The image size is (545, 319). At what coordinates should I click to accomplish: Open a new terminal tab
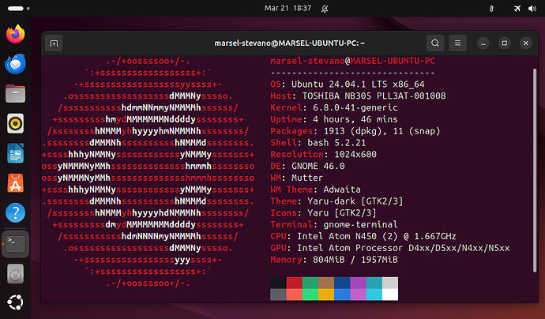(54, 43)
